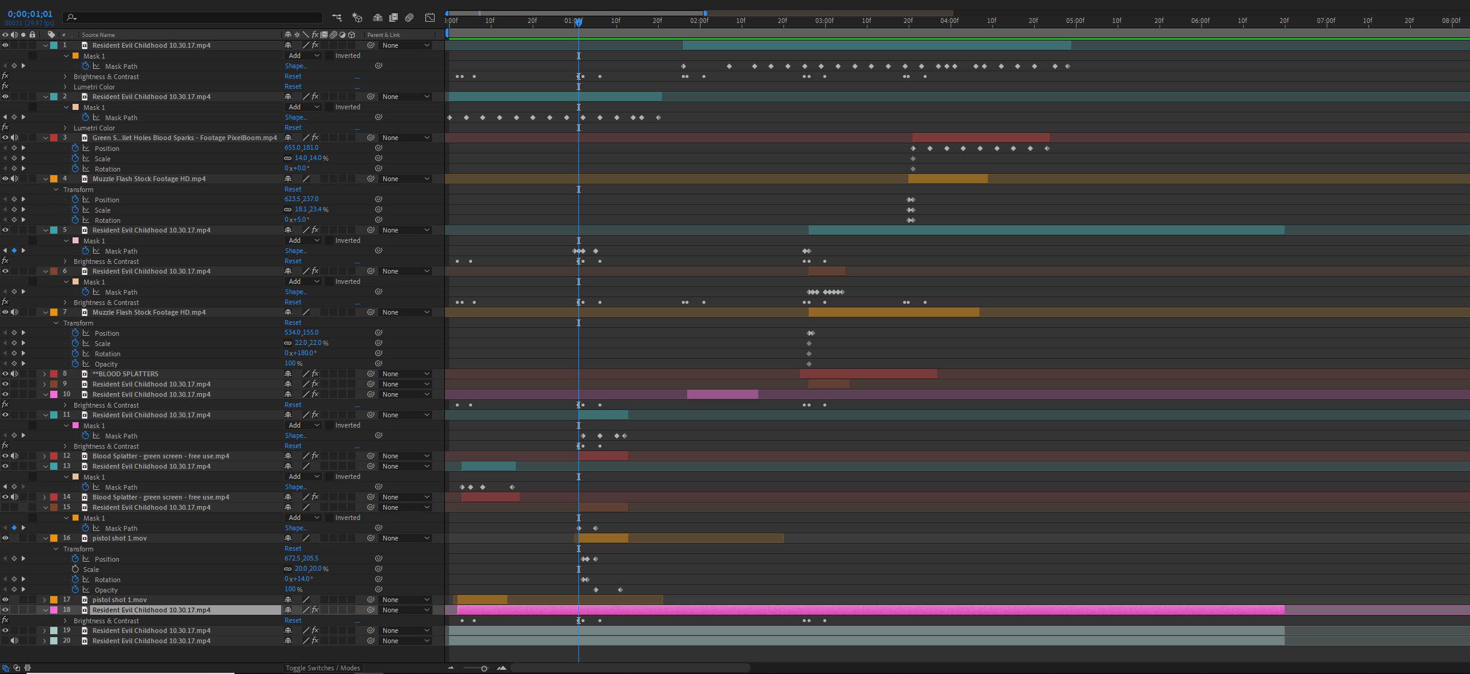Click Toggle Switches / Modes button
This screenshot has height=674, width=1470.
pos(323,667)
